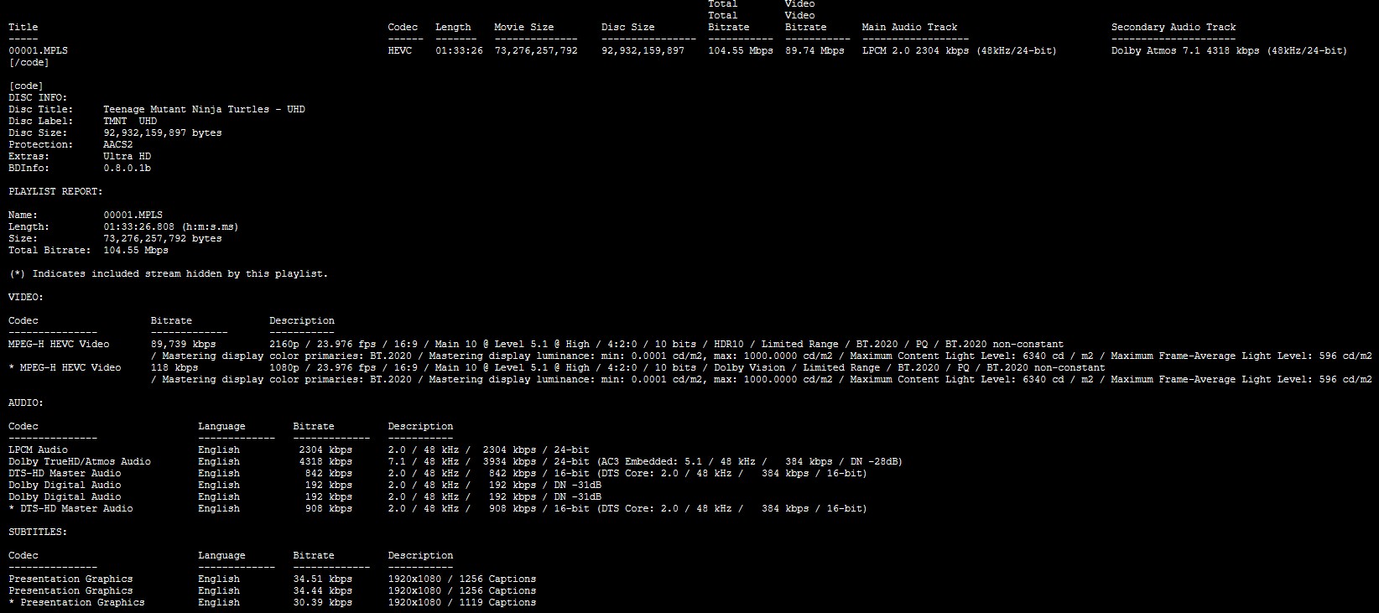Click the [/code] closing tag text
1379x613 pixels.
29,62
